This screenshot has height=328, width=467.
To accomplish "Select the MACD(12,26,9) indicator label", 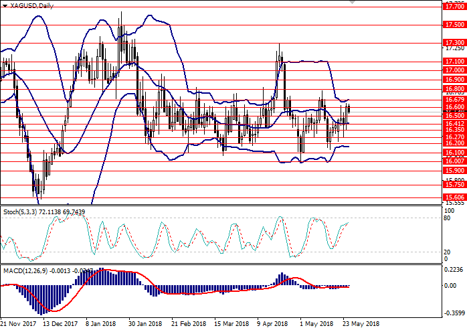I will coord(25,270).
